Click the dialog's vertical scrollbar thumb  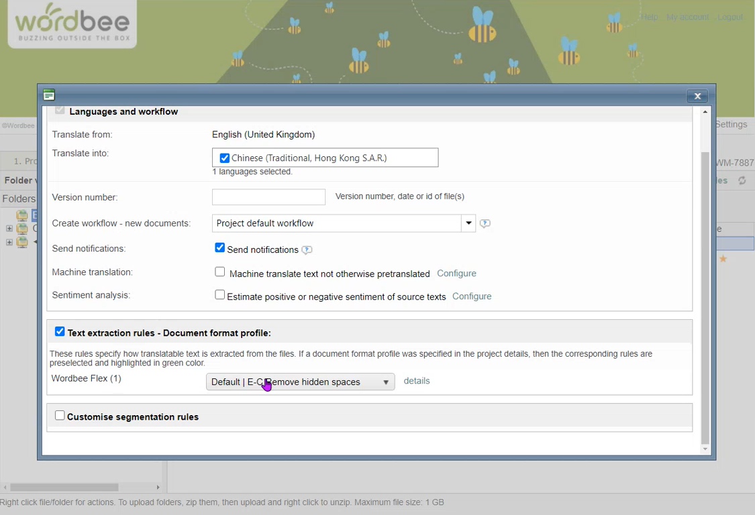tap(705, 295)
